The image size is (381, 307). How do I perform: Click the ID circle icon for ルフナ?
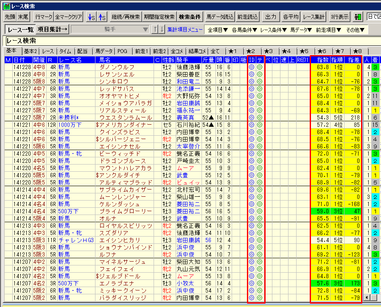click(x=252, y=254)
